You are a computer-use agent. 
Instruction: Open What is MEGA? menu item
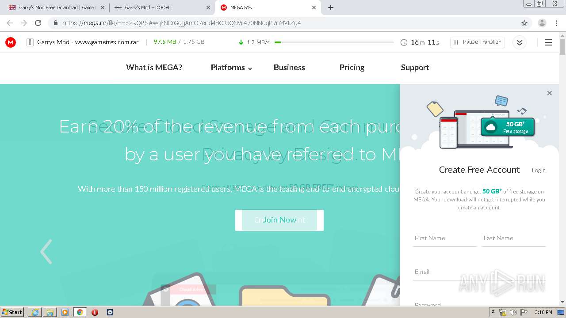[x=154, y=68]
